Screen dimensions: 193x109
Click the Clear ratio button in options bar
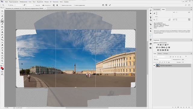point(38,5)
